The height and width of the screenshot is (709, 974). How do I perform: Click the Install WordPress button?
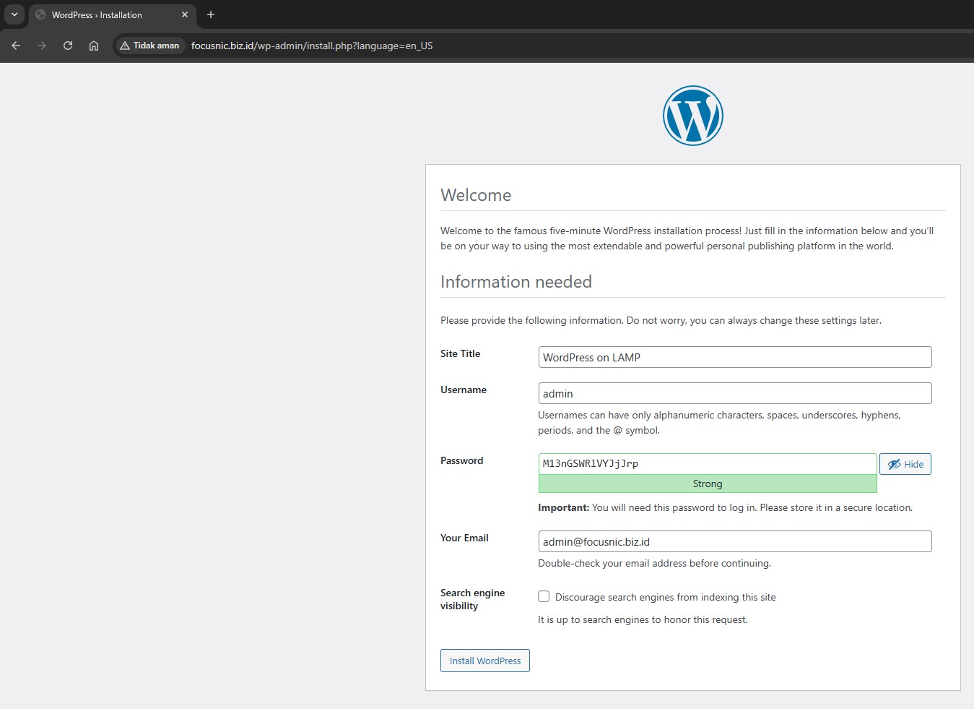pyautogui.click(x=484, y=661)
